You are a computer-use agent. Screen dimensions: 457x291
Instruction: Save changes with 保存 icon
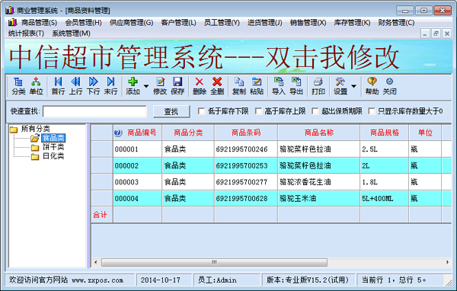click(177, 86)
